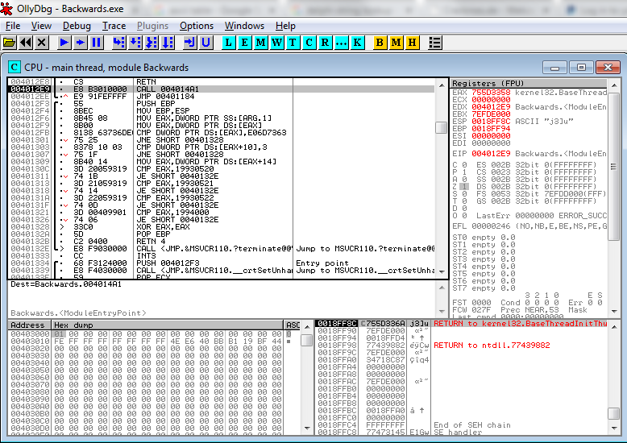Click the ESP register value 0018FF8C

[491, 121]
